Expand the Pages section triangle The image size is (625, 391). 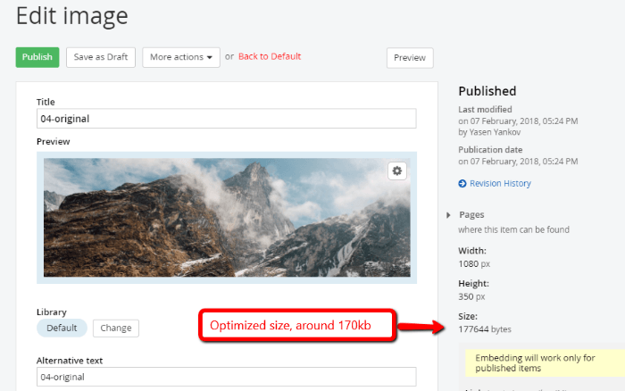448,215
